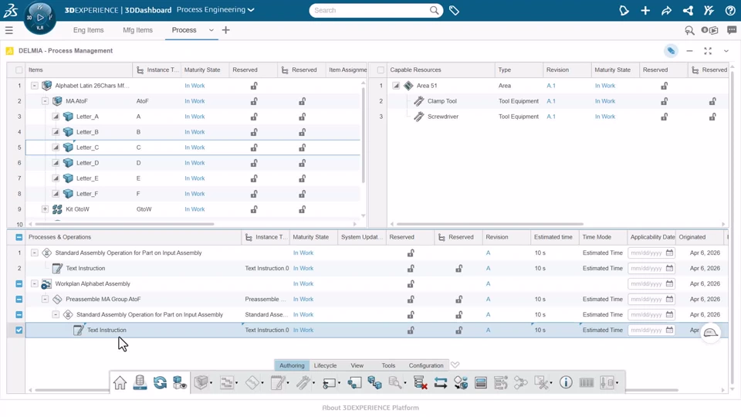Add a new dashboard tab with plus
Image resolution: width=741 pixels, height=417 pixels.
coord(226,30)
